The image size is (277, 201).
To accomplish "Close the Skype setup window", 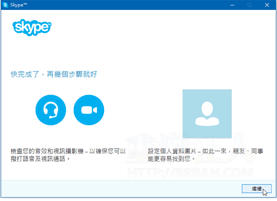I will 268,5.
